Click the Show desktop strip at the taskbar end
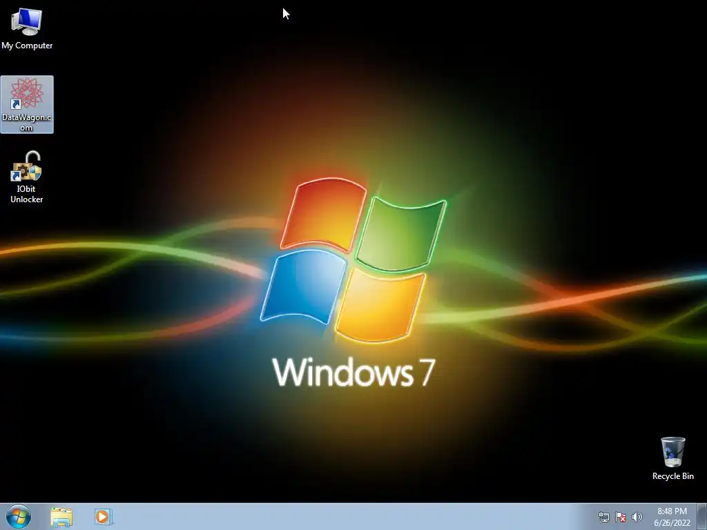707x530 pixels. [x=702, y=517]
